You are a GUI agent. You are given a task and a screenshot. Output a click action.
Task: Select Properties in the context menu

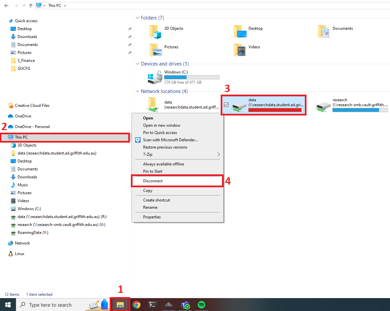click(152, 217)
